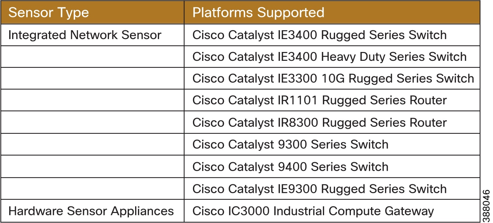The image size is (493, 223).
Task: Click Cisco Catalyst IR8300 Rugged Series Router
Action: coord(320,122)
